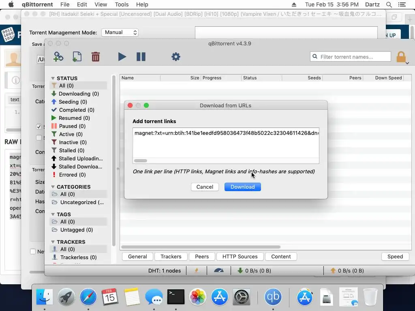Switch to the HTTP Sources tab
415x311 pixels.
(240, 256)
